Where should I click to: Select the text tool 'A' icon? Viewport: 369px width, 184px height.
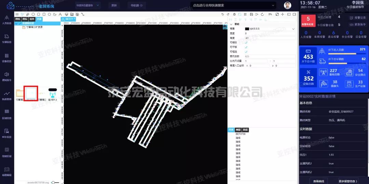coord(60,14)
